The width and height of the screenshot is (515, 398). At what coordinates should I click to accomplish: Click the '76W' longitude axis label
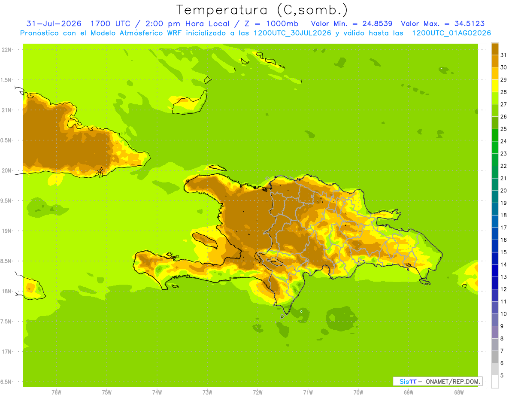56,392
